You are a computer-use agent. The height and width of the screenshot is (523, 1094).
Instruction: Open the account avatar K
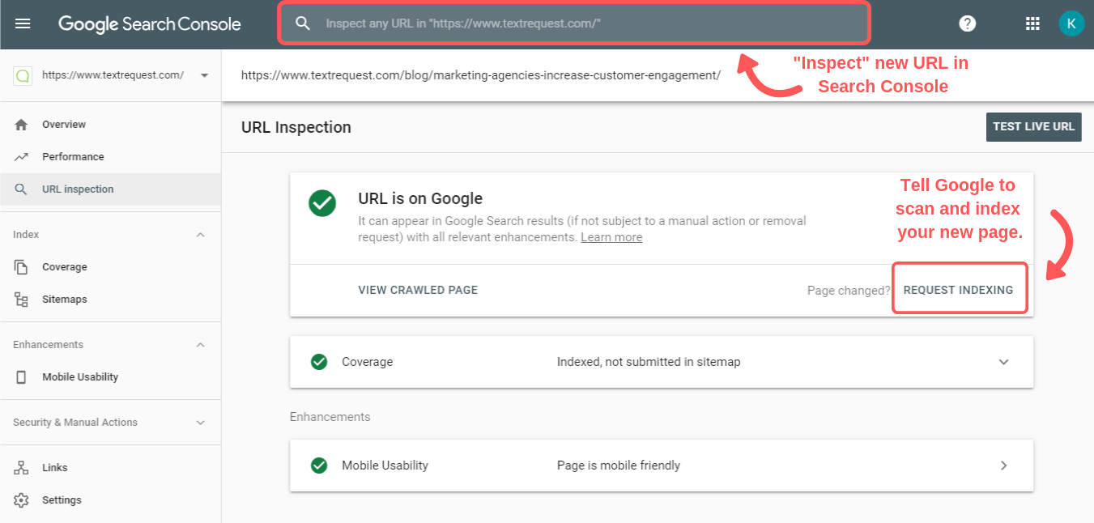tap(1071, 23)
